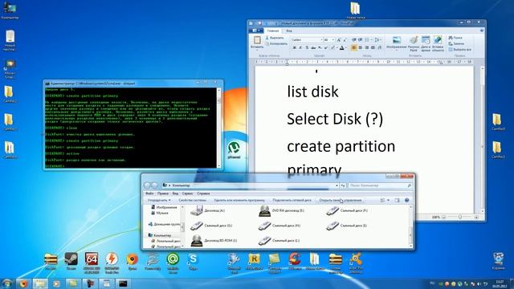Screen dimensions: 514x289
Task: Open the Упорядочить dropdown in Explorer
Action: (159, 200)
